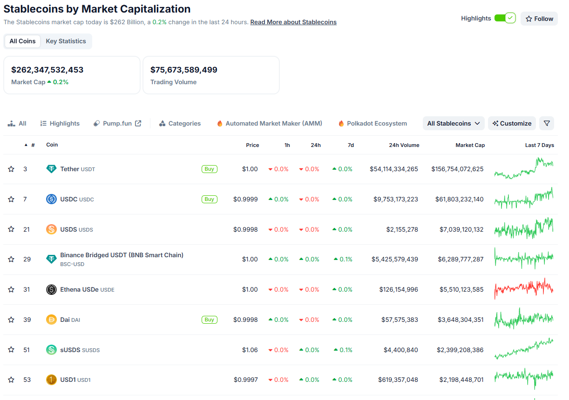Click the USDC coin logo

[51, 199]
